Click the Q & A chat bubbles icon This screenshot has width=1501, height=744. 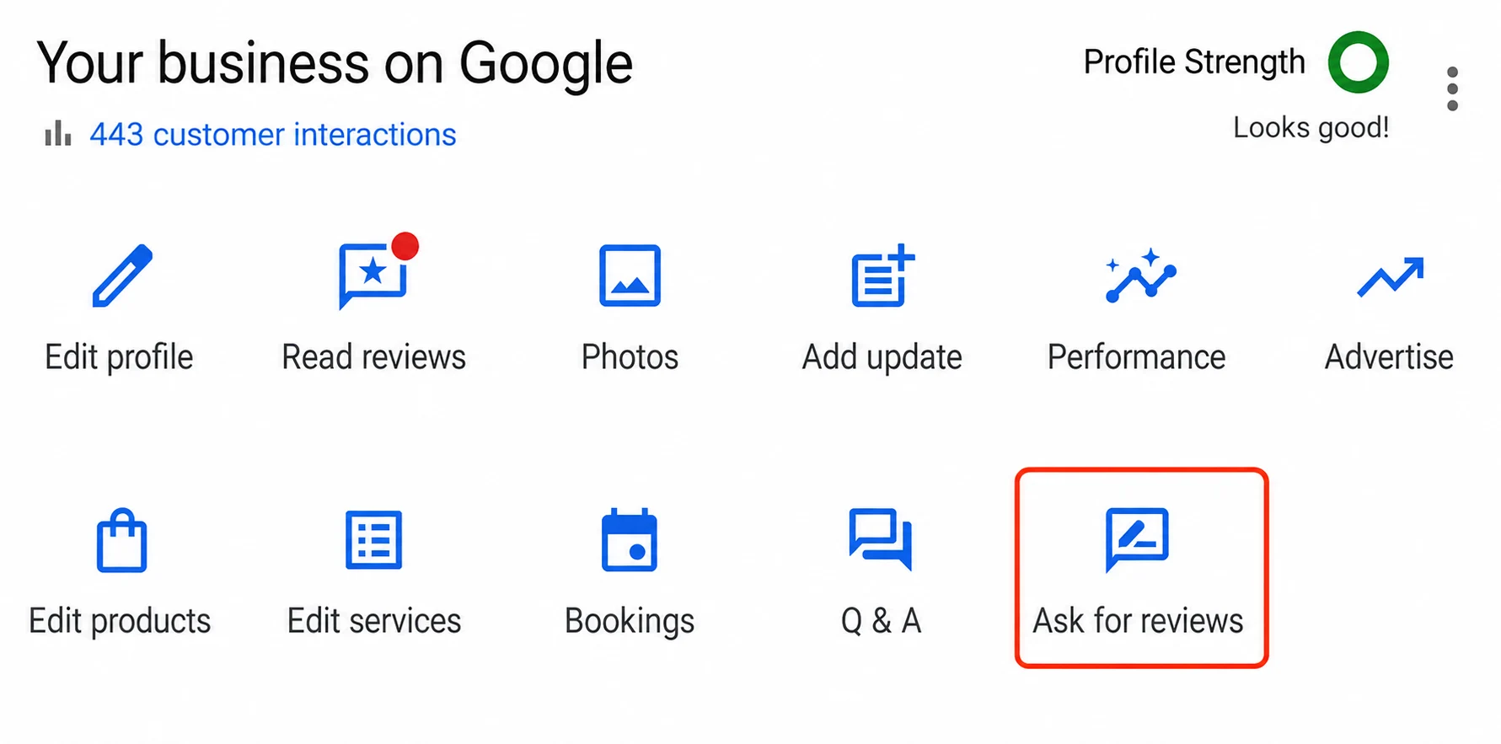pos(881,539)
